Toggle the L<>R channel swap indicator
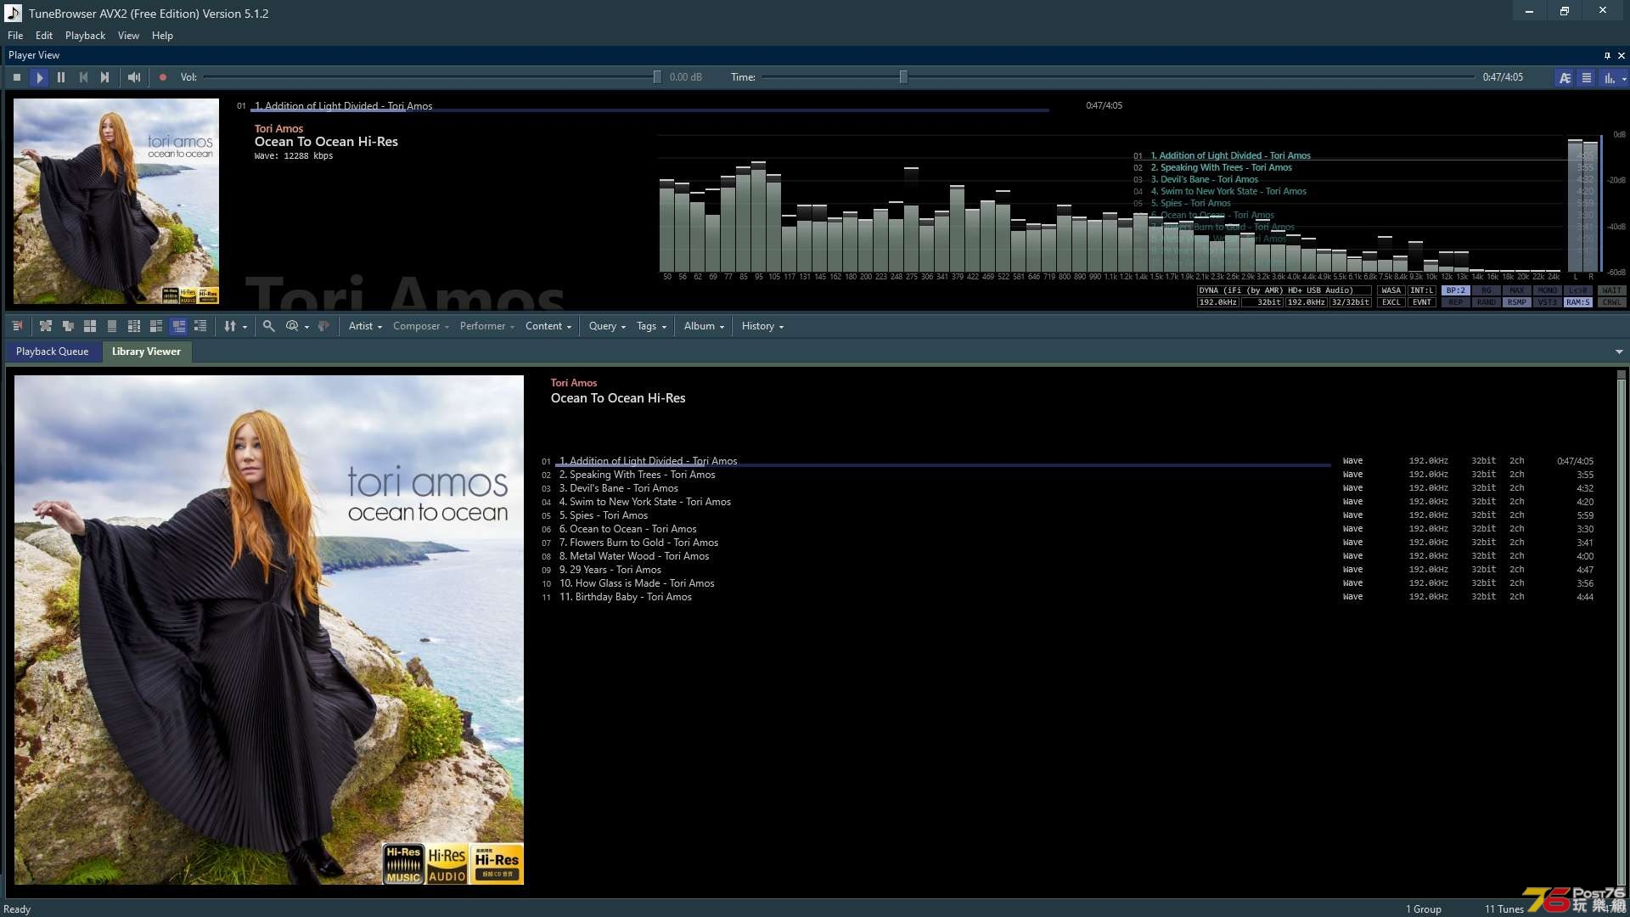 click(x=1578, y=290)
